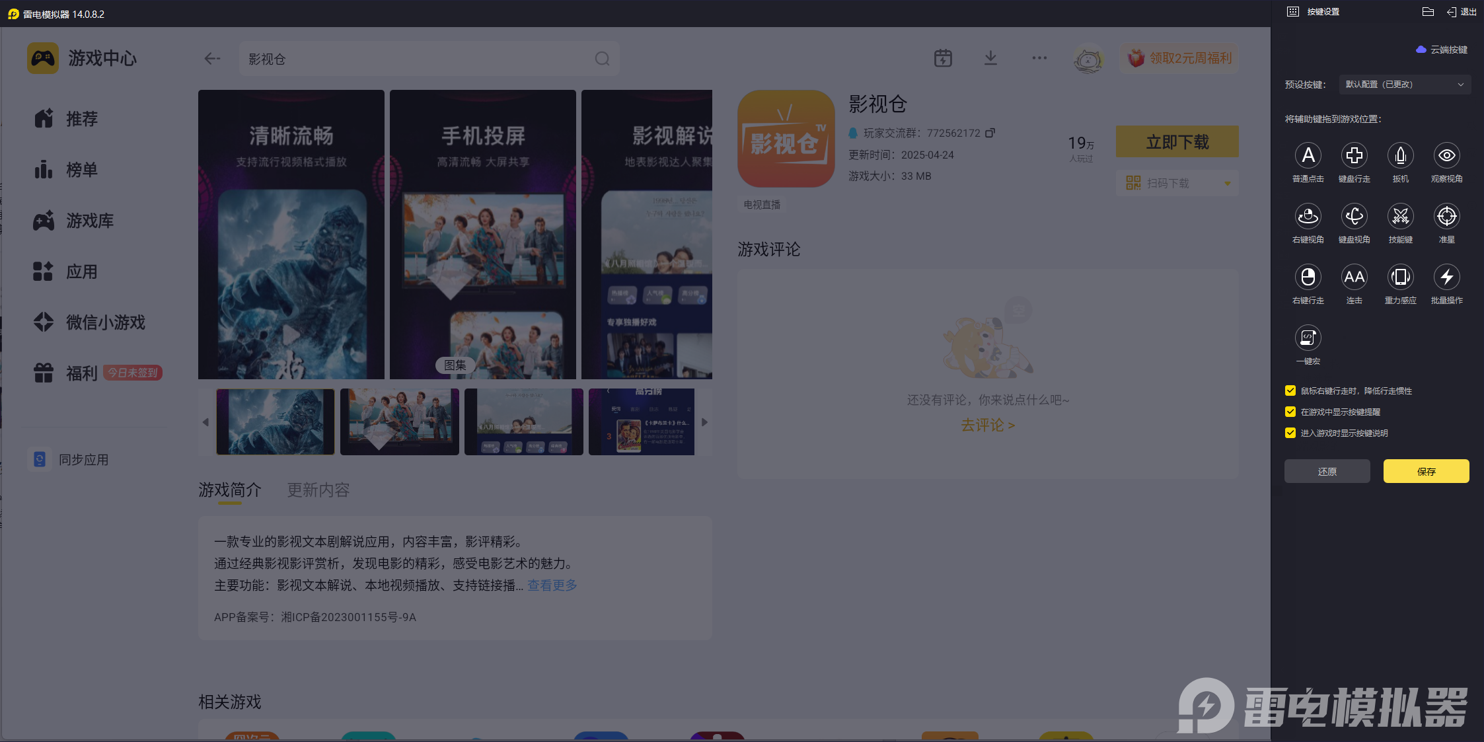Select the 键盘行走 D-pad key icon
1484x742 pixels.
coord(1354,156)
